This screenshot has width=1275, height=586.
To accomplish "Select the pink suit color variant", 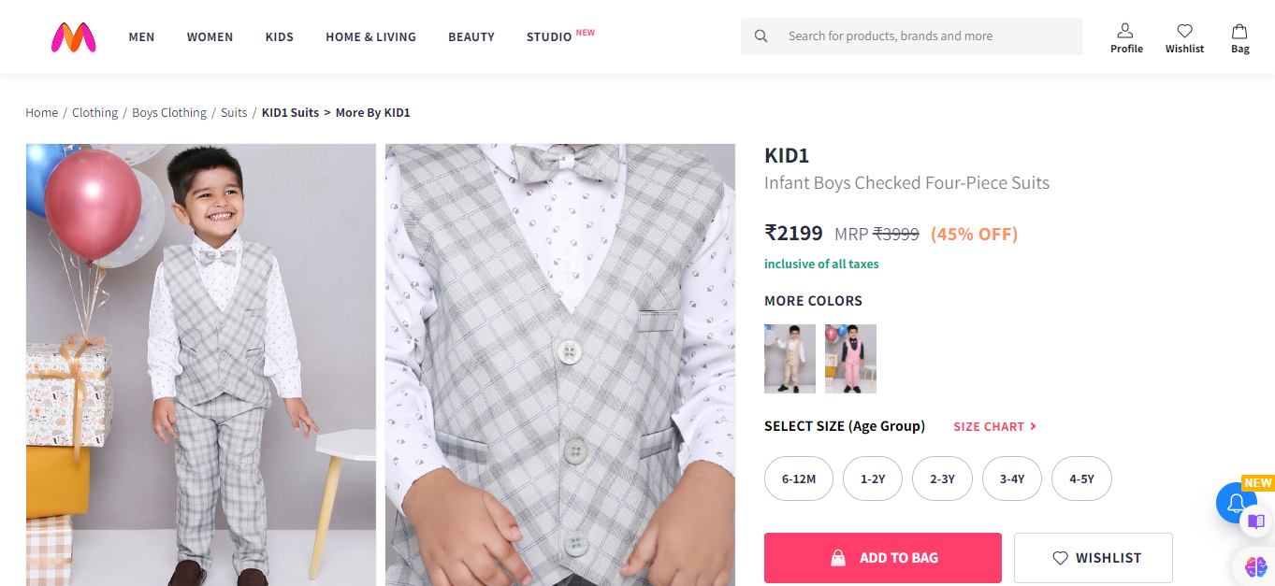I will click(850, 359).
